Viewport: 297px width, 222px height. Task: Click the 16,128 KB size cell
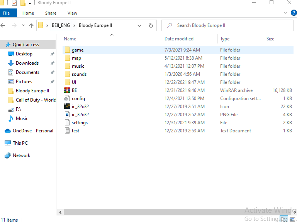[x=282, y=90]
